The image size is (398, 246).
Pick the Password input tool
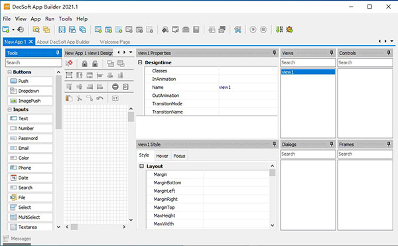click(x=31, y=138)
